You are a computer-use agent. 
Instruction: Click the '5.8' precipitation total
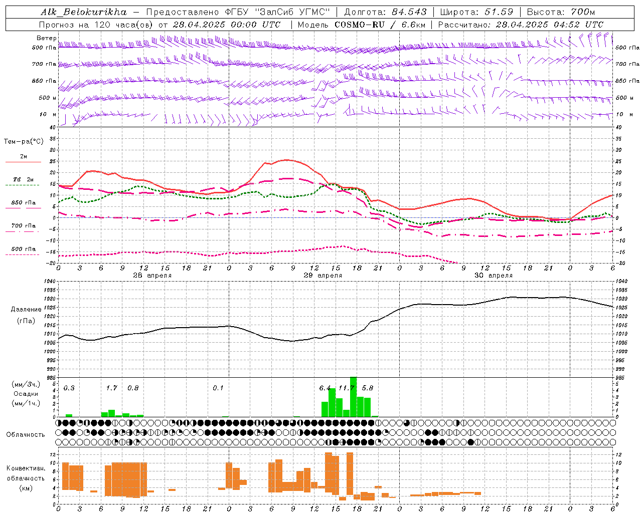click(x=367, y=388)
